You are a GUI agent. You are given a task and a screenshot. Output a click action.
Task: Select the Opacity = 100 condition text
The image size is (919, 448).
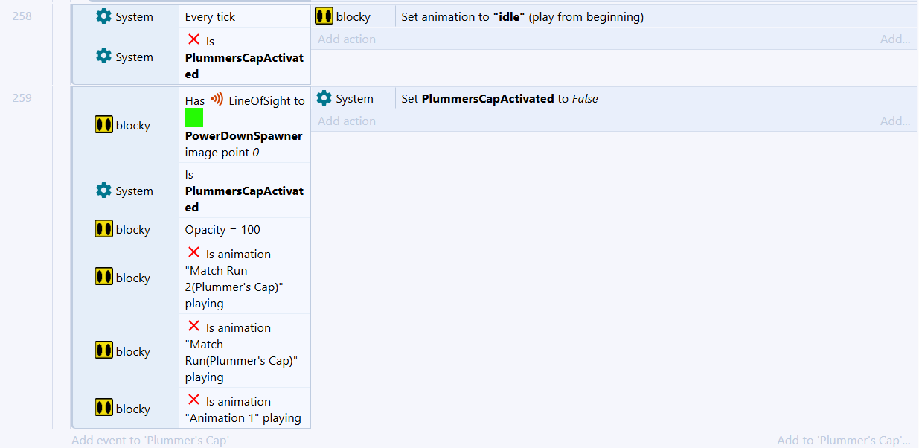222,230
